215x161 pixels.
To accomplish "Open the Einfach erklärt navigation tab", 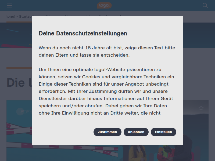I will pyautogui.click(x=78, y=16).
